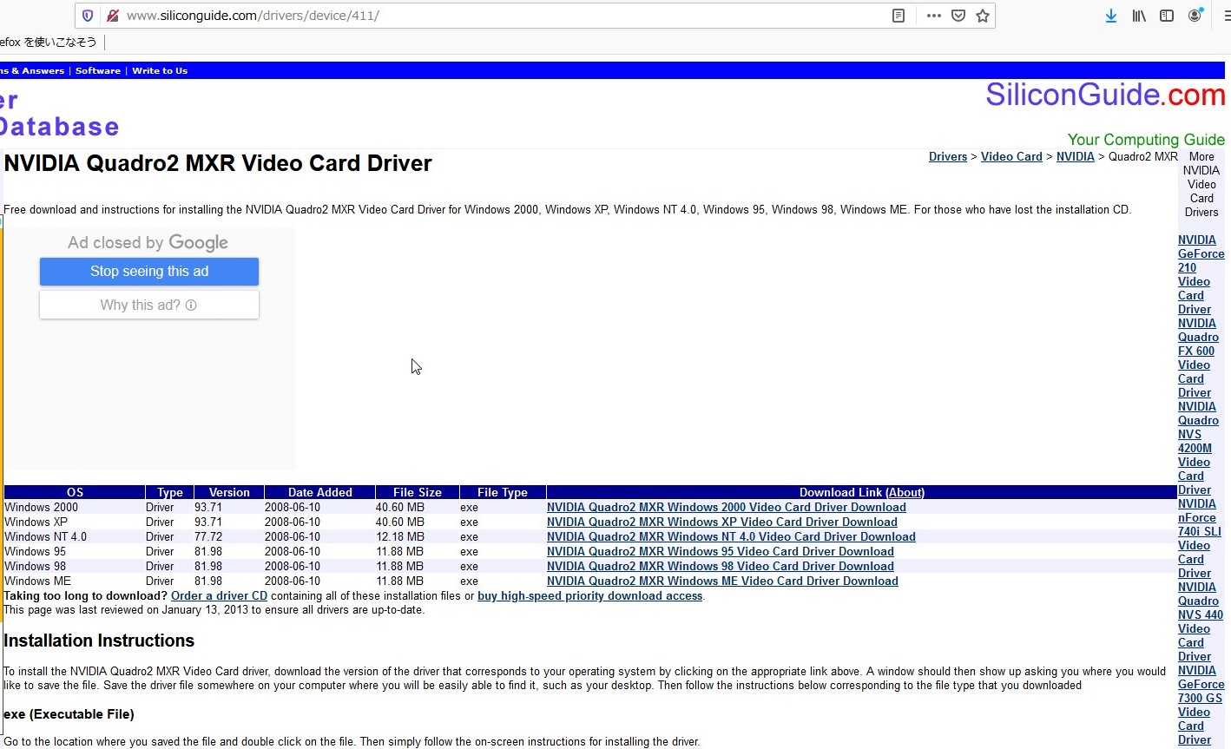
Task: Open the About link in table header
Action: point(905,492)
